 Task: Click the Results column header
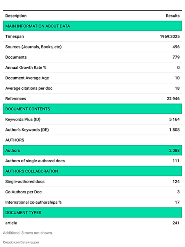[173, 16]
